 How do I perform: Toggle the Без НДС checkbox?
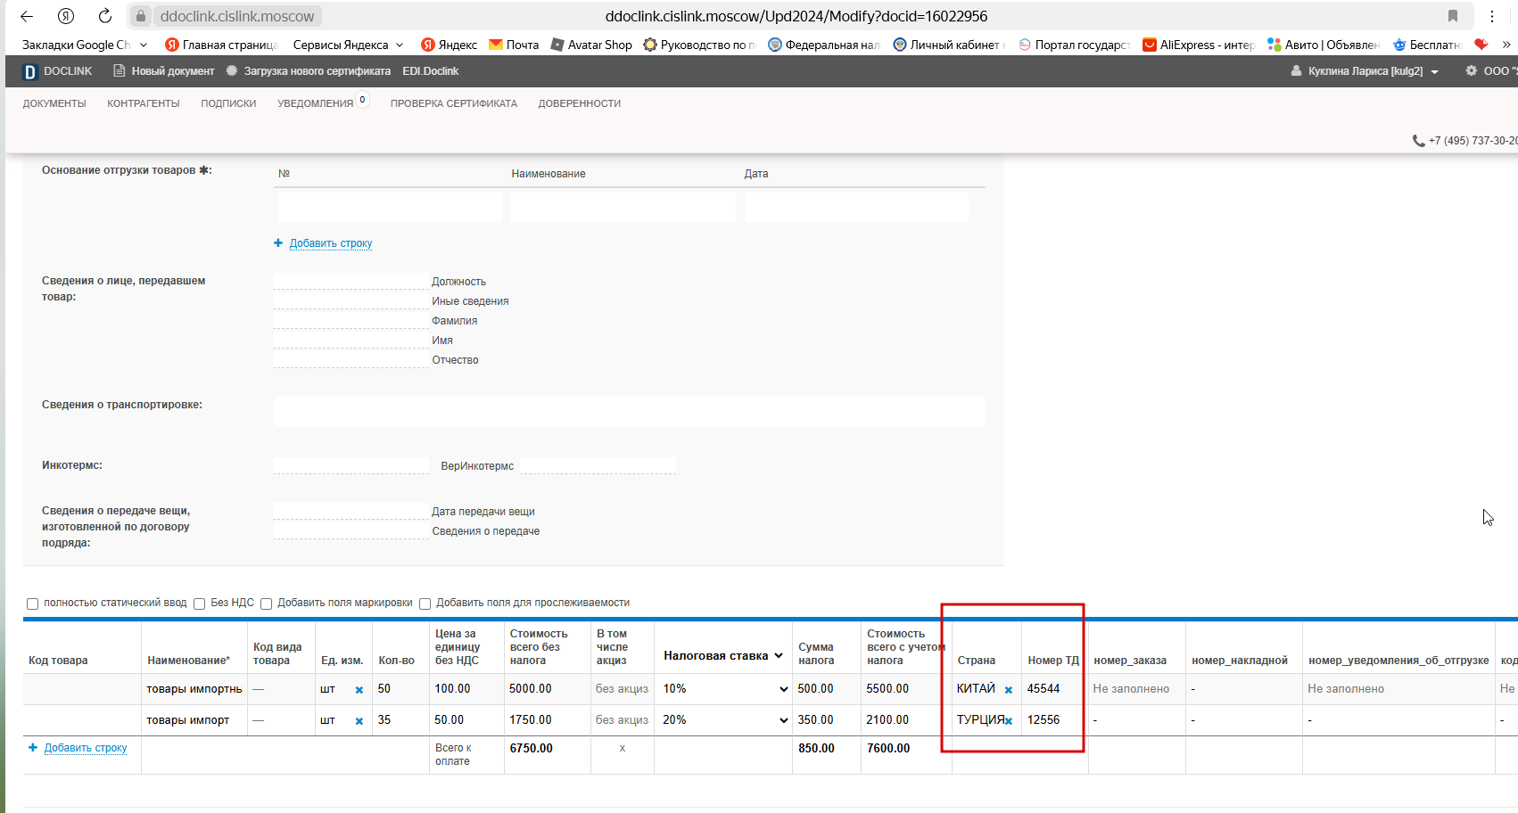pos(200,604)
